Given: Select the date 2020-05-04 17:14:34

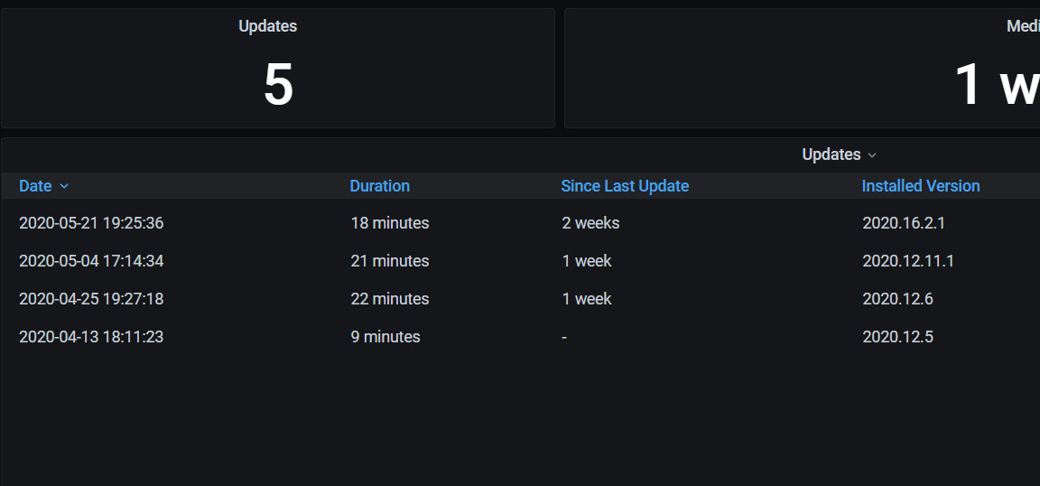Looking at the screenshot, I should pos(91,261).
